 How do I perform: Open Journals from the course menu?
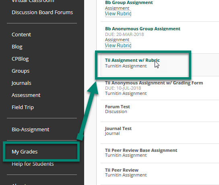(x=21, y=83)
